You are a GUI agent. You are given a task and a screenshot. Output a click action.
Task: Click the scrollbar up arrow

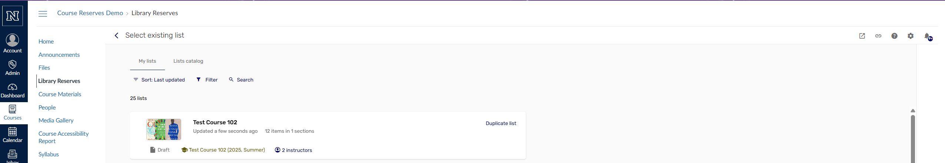[x=913, y=111]
